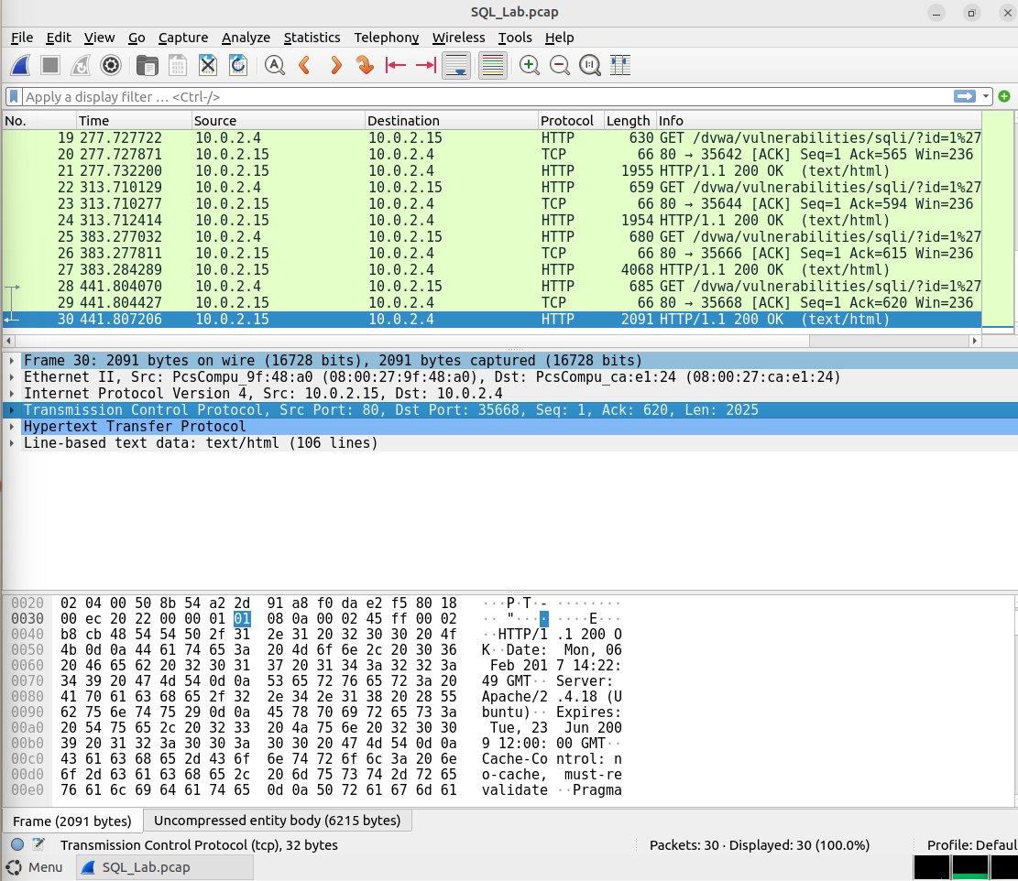
Task: Expand Internet Protocol Version 4 node
Action: click(12, 394)
